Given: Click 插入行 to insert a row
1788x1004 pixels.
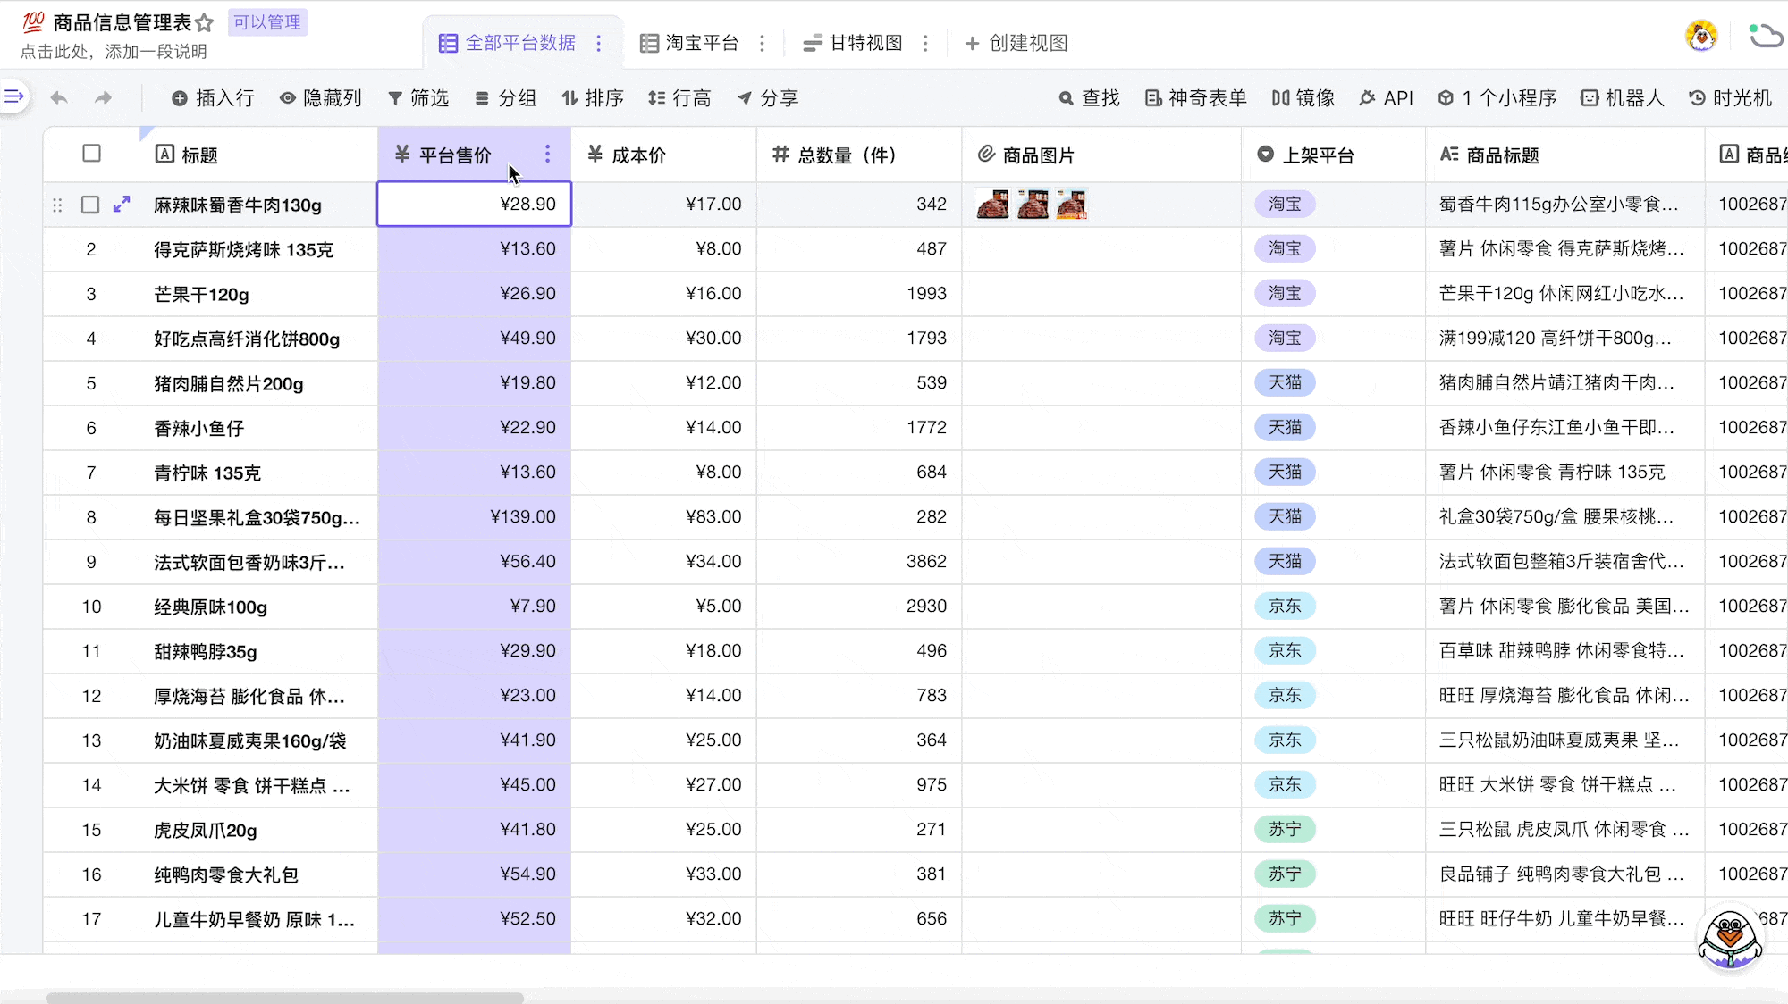Looking at the screenshot, I should tap(212, 98).
